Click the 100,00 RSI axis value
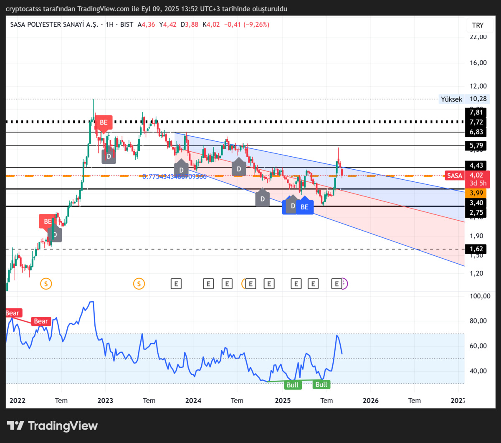This screenshot has width=501, height=443. click(x=480, y=296)
